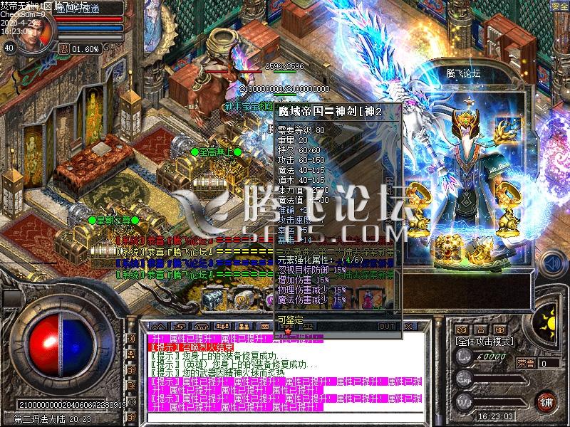
Task: Click the 忠 loyalty icon
Action: coord(64,48)
